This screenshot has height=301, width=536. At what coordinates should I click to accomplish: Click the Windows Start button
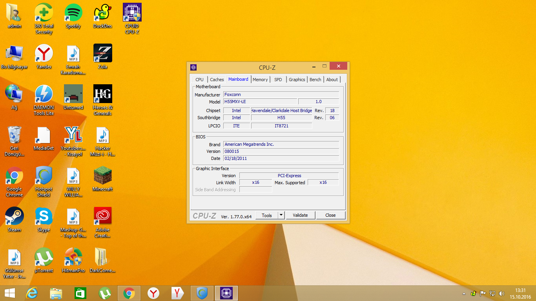[10, 293]
